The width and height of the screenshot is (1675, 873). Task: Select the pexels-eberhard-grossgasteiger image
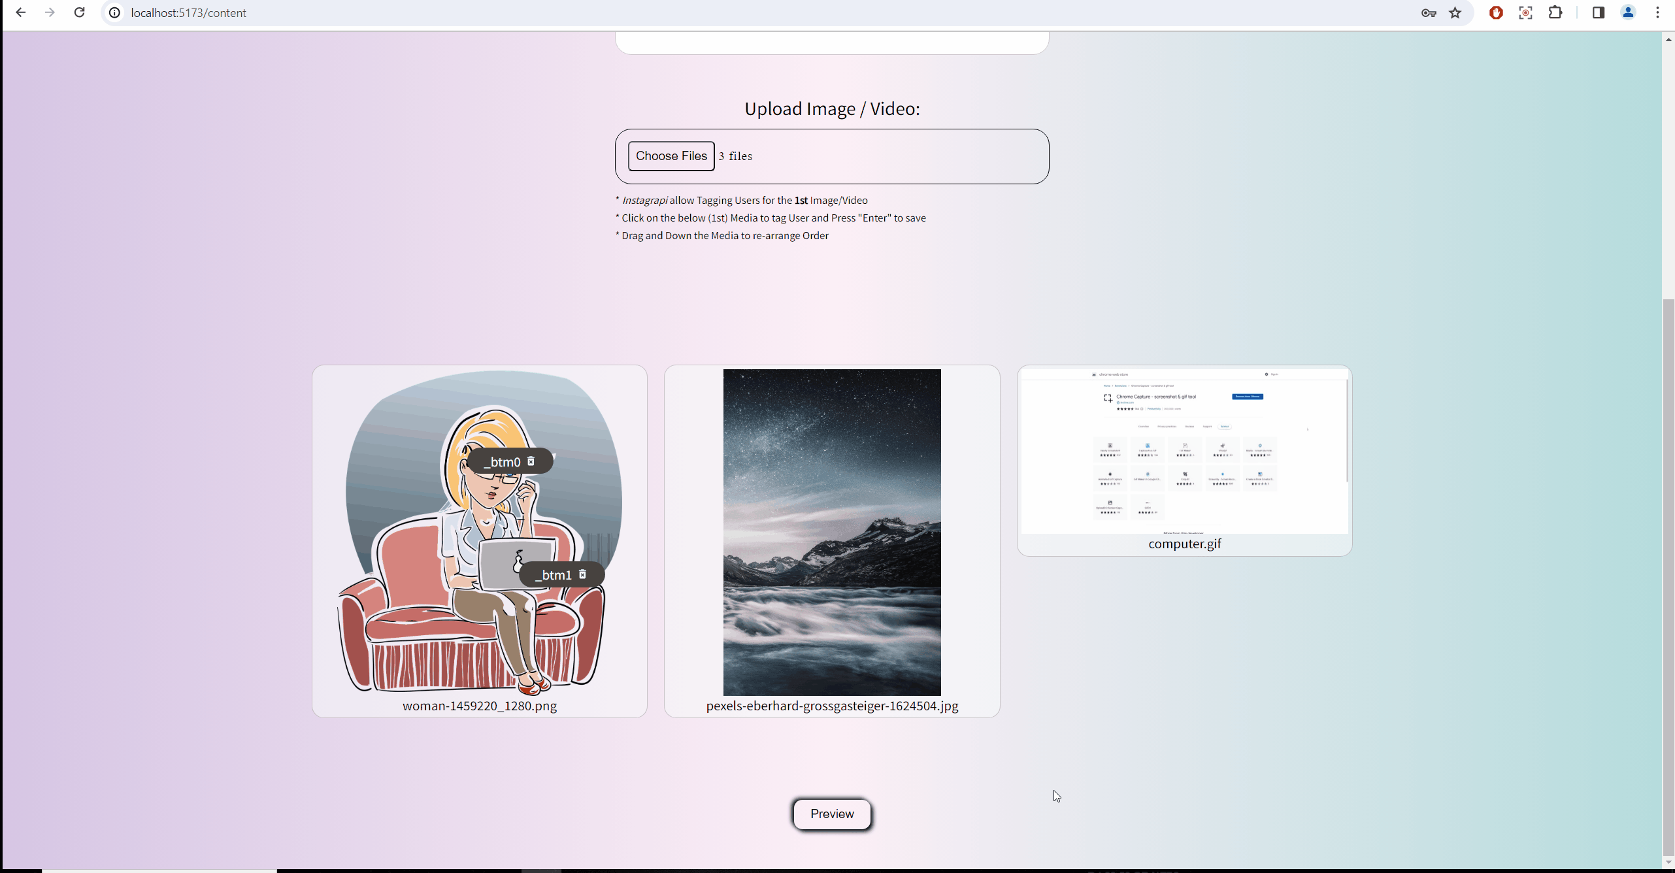point(831,533)
